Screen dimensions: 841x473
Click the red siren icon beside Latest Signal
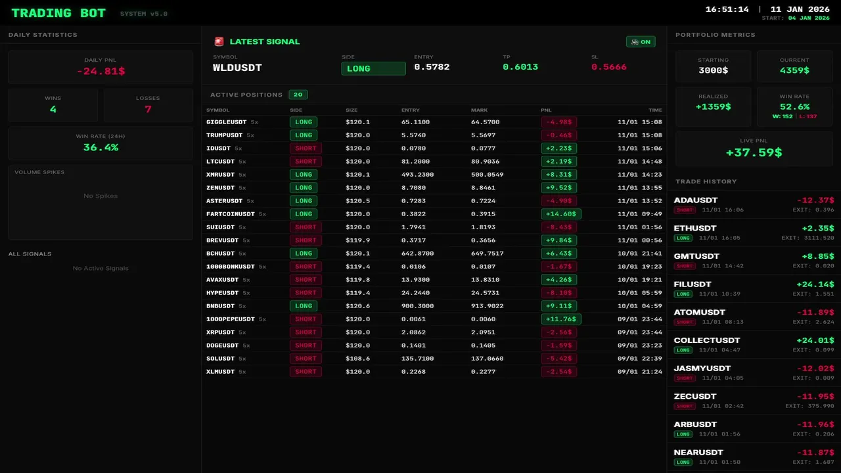pyautogui.click(x=219, y=41)
